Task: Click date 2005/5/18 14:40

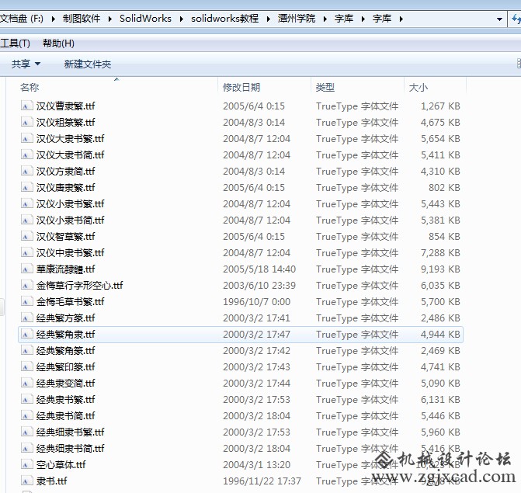Action: click(259, 269)
